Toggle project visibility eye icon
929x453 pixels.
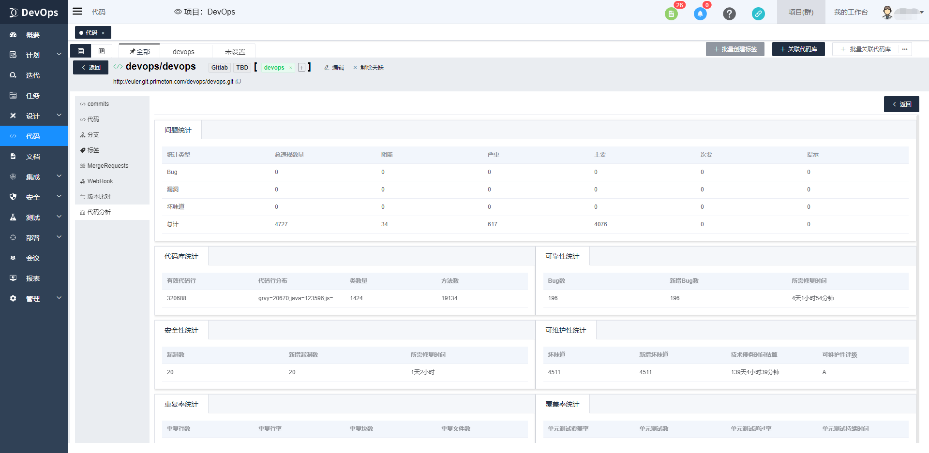point(178,12)
